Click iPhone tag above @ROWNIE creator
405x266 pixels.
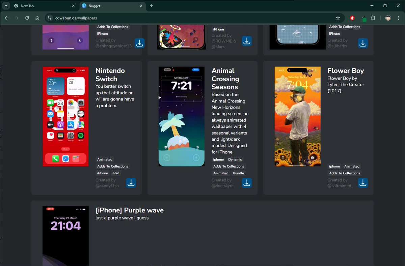click(x=218, y=29)
